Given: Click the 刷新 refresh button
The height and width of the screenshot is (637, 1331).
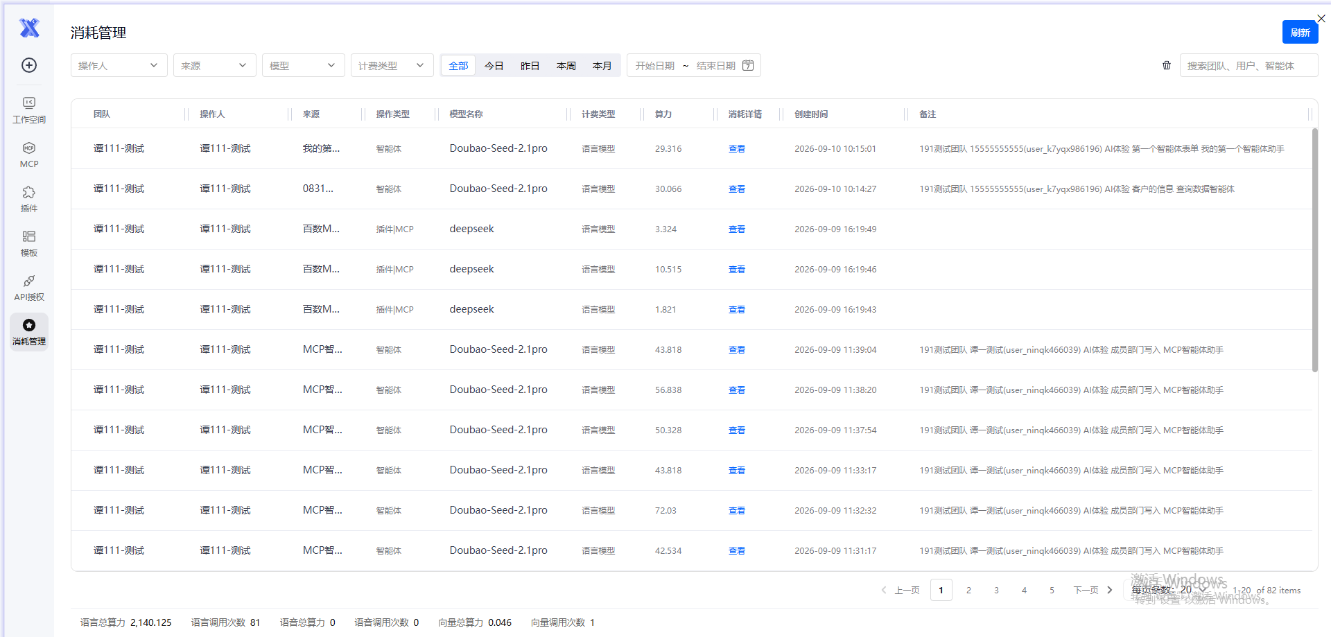Looking at the screenshot, I should click(x=1300, y=32).
